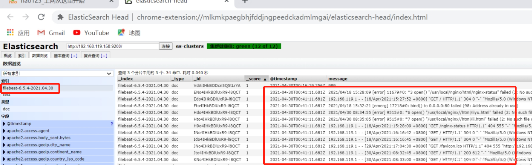Open the 地图 maps bookmark
Screen dimensions: 532x165
[x=129, y=33]
